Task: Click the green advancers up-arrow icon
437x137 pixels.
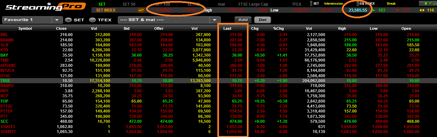Action: pos(374,10)
